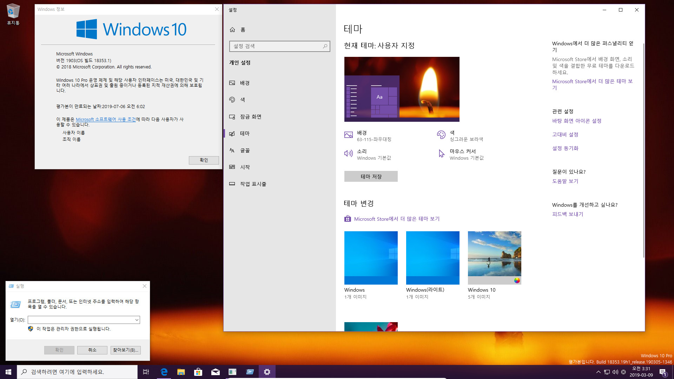Click the Mouse cursor icon

tap(441, 154)
